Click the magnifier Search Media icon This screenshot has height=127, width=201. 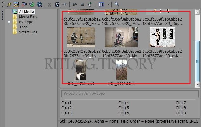pos(117,4)
